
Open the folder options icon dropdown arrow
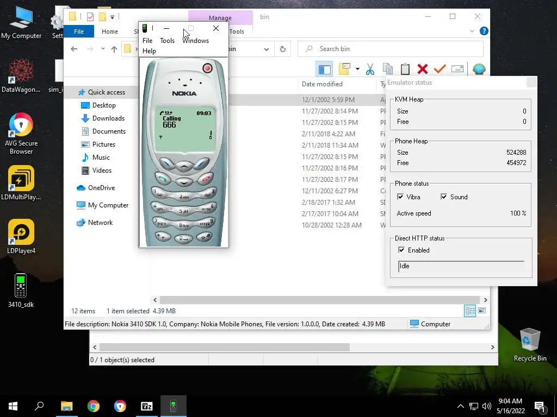click(357, 69)
